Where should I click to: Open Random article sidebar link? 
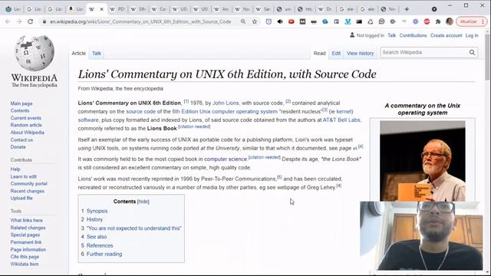[26, 125]
